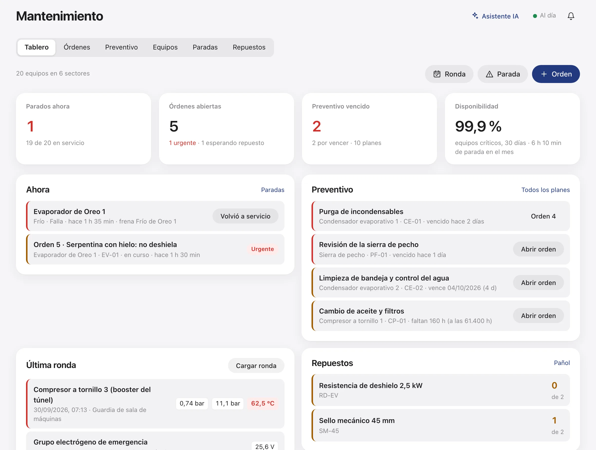Click the Asistente IA link
Image resolution: width=596 pixels, height=450 pixels.
tap(495, 16)
